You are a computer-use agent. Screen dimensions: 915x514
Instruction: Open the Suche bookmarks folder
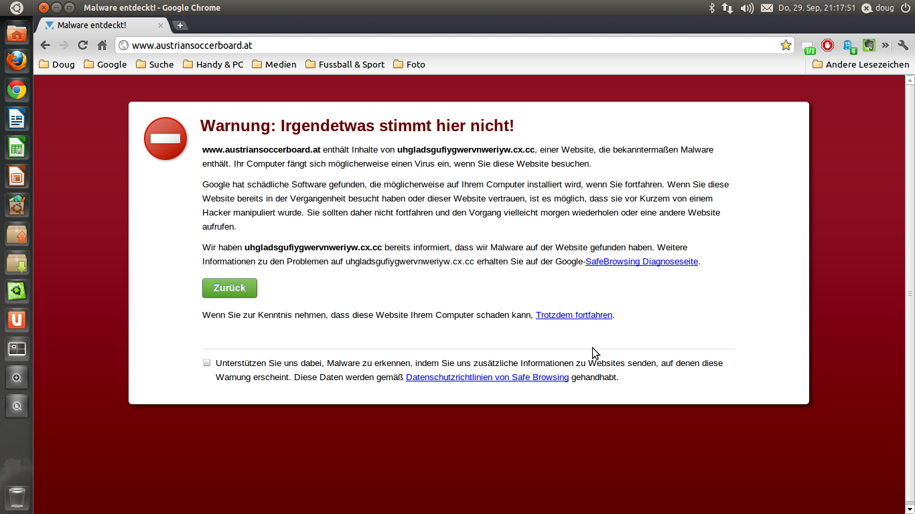click(155, 64)
